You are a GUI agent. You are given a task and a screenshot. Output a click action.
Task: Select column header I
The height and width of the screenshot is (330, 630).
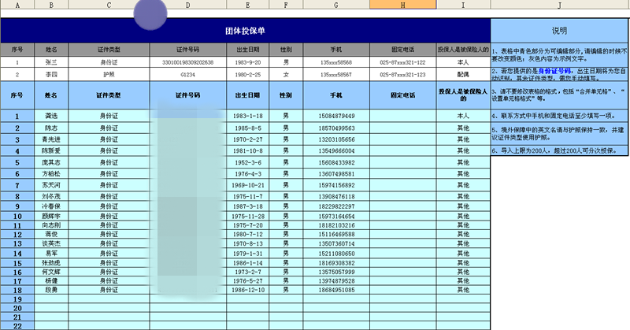463,5
